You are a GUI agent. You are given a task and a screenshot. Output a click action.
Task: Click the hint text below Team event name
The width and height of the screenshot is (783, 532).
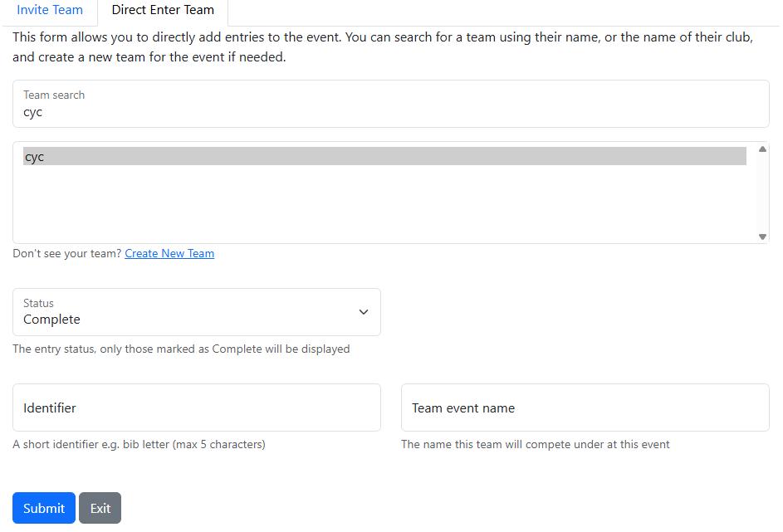point(535,445)
